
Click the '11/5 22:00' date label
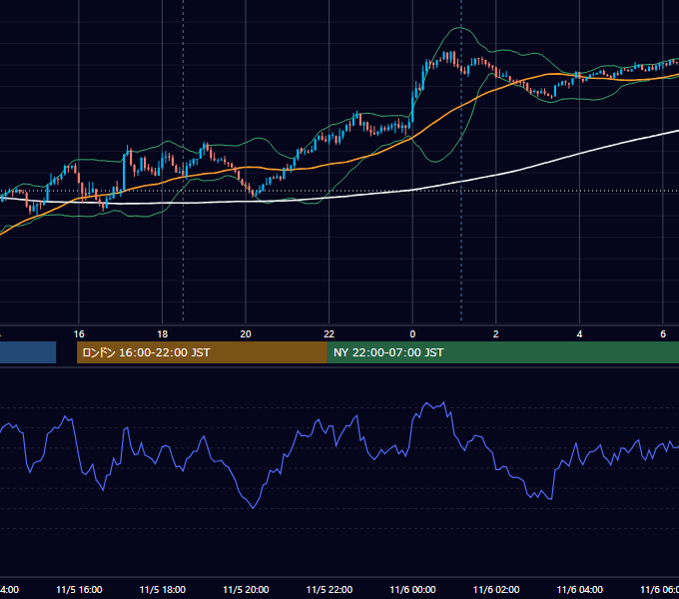330,590
